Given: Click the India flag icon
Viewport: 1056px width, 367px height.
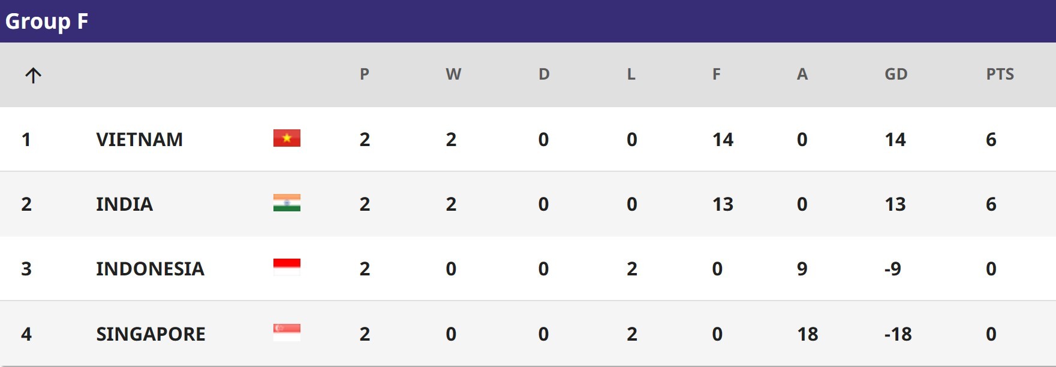Looking at the screenshot, I should pos(287,203).
